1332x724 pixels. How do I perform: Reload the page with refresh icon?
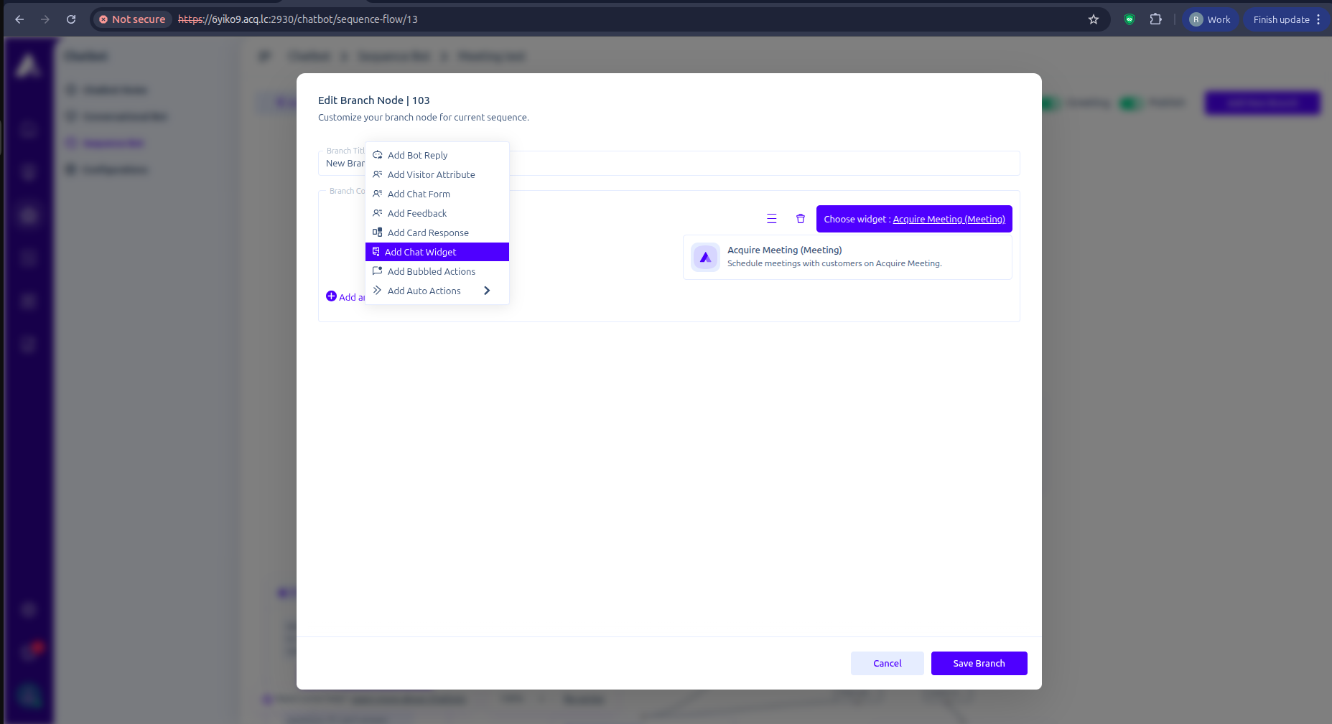71,19
